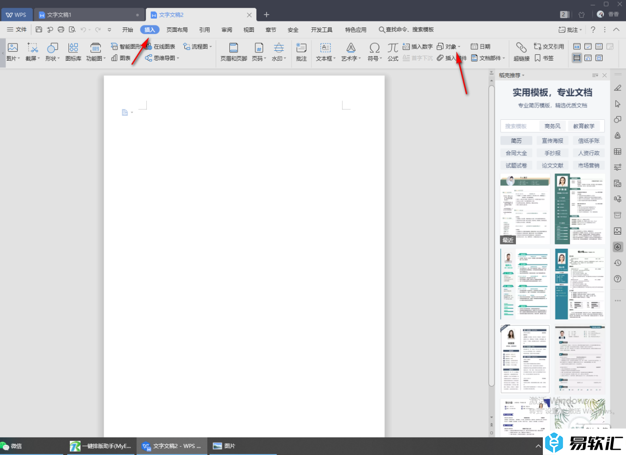
Task: Click the 在线图表 online chart button
Action: coord(161,46)
